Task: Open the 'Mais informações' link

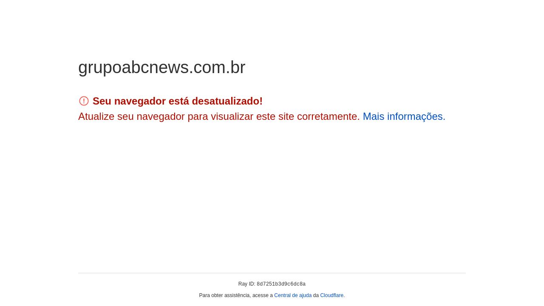Action: click(402, 116)
